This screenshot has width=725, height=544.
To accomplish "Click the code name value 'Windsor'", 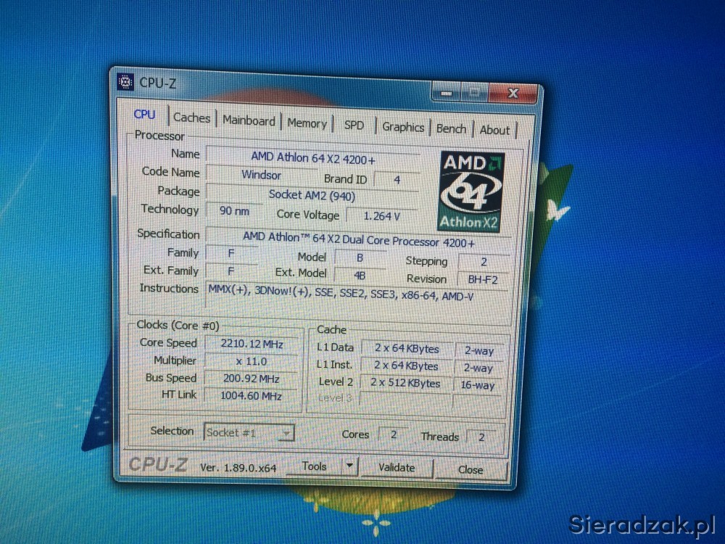I will (x=261, y=176).
